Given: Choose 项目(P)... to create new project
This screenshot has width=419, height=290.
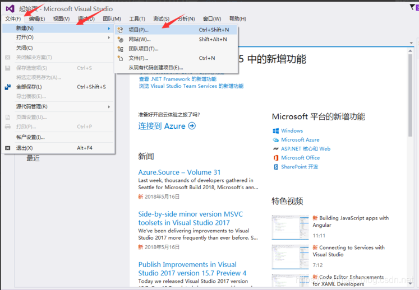Looking at the screenshot, I should tap(176, 30).
